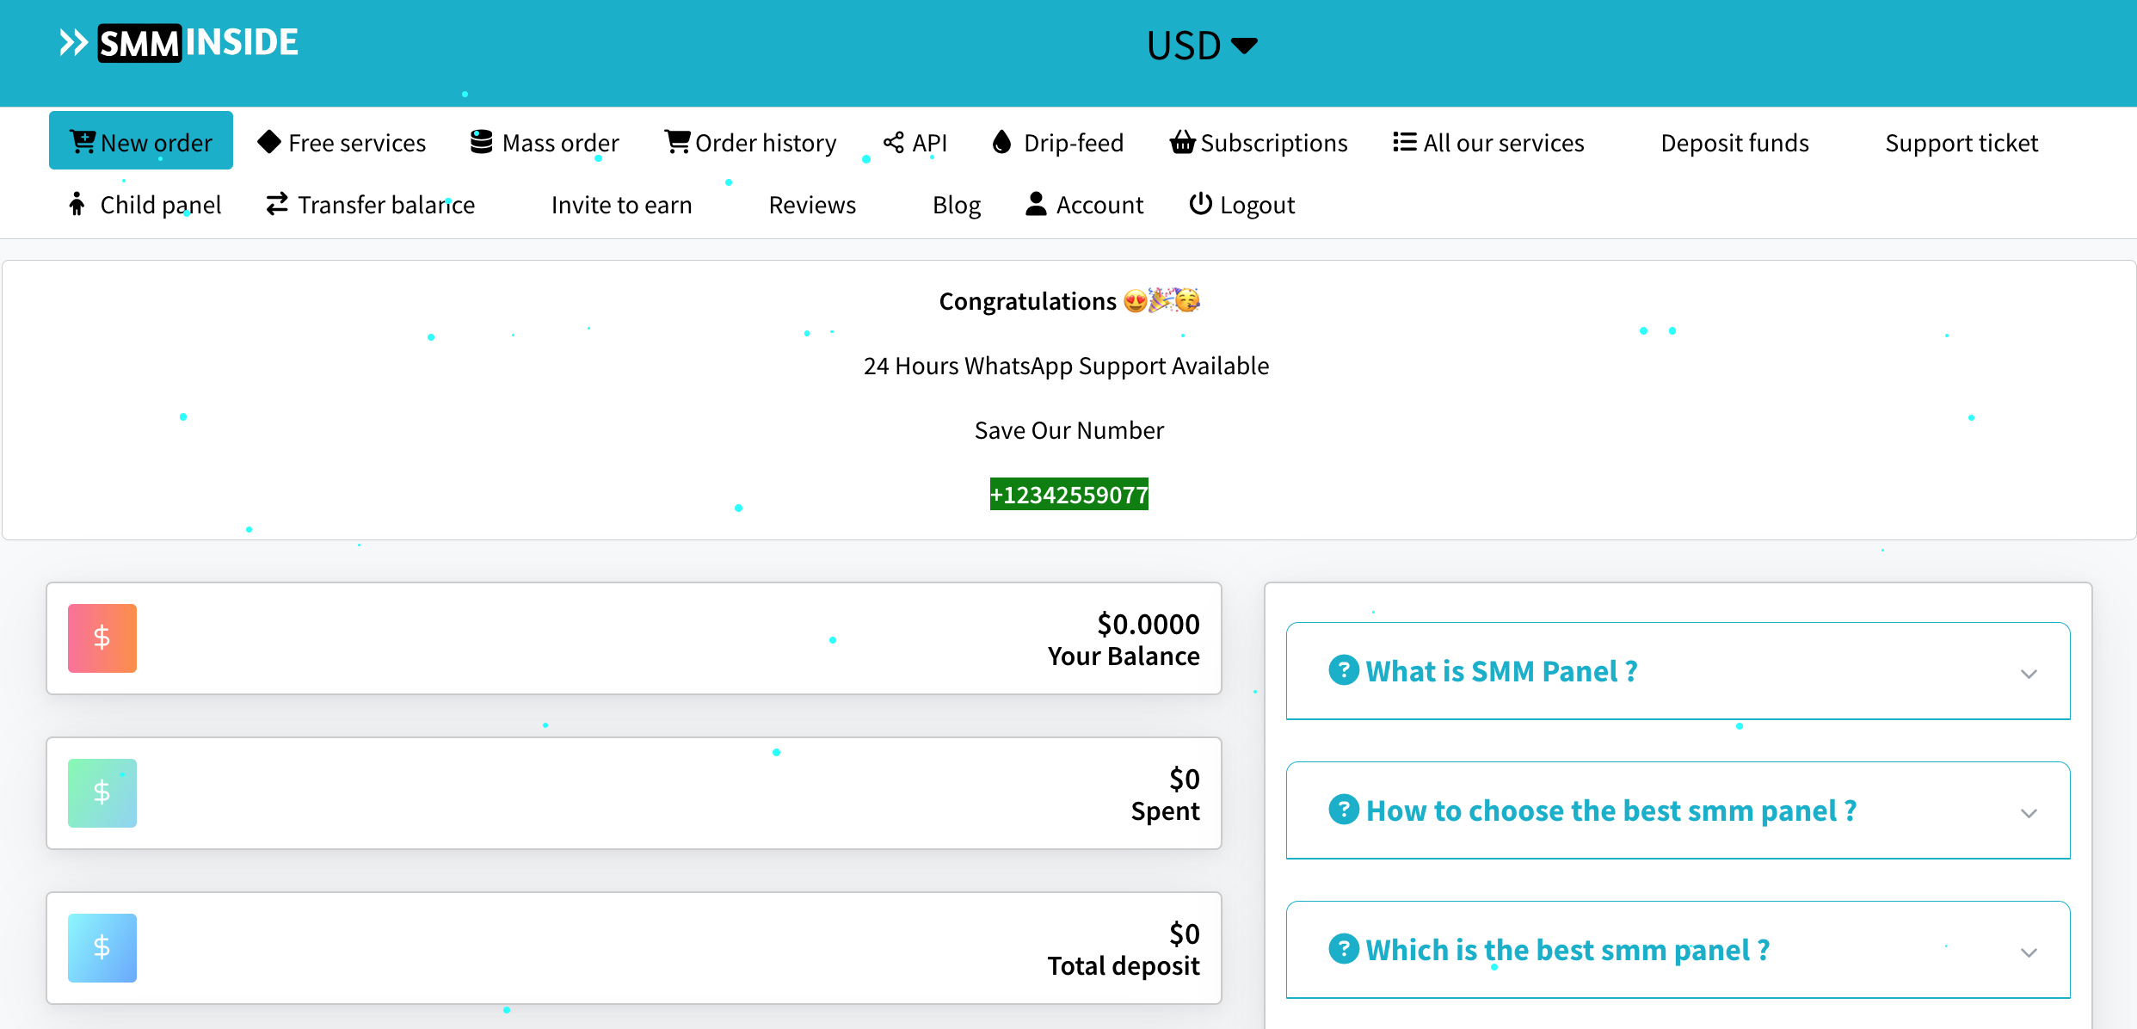Click the Subscriptions basket icon

coord(1182,142)
